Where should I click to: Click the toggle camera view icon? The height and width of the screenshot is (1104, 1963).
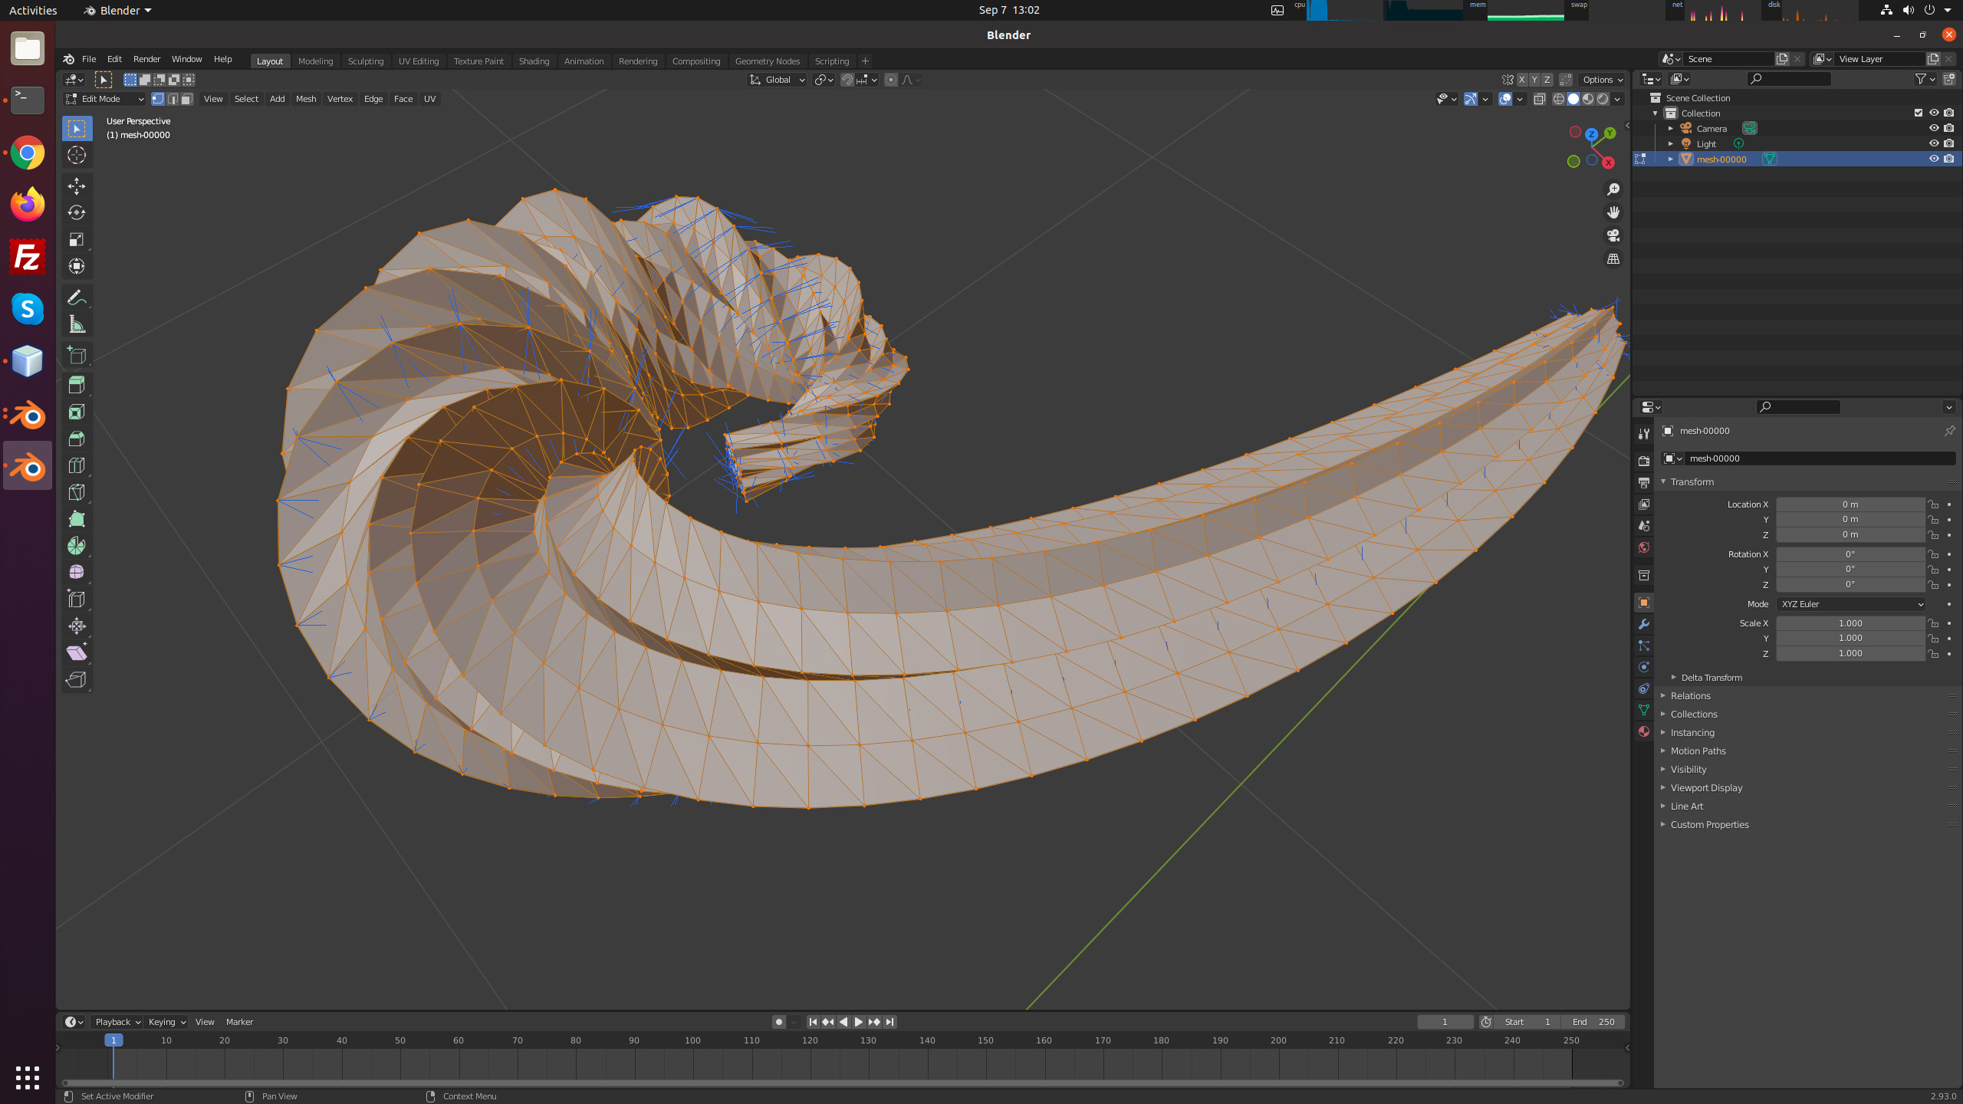[x=1613, y=235]
